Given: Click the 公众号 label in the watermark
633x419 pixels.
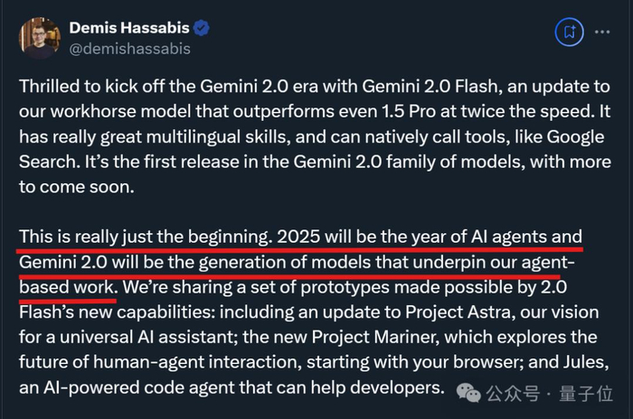Looking at the screenshot, I should pyautogui.click(x=514, y=394).
